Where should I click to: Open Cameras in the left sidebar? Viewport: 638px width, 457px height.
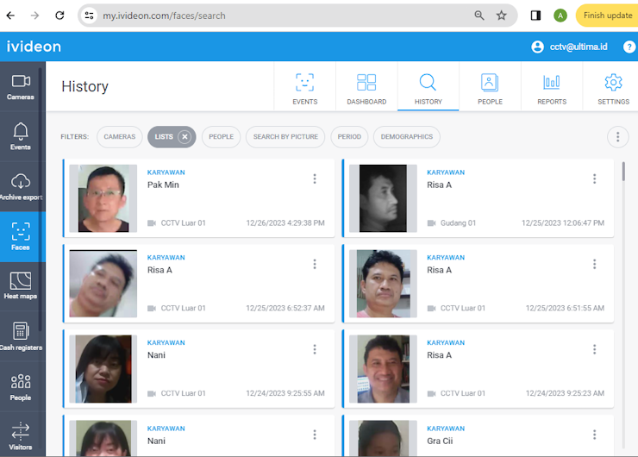coord(21,87)
